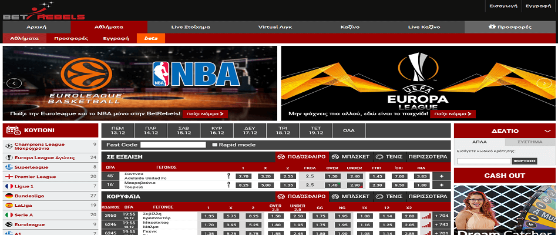558x235 pixels.
Task: Open Καζίνο navigation tab
Action: click(350, 27)
